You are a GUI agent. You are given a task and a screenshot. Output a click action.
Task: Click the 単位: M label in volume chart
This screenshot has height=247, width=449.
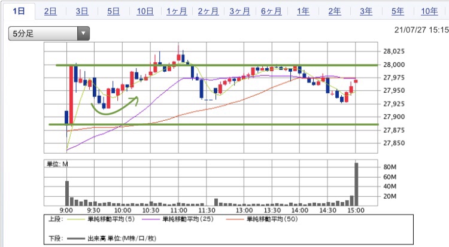point(57,164)
